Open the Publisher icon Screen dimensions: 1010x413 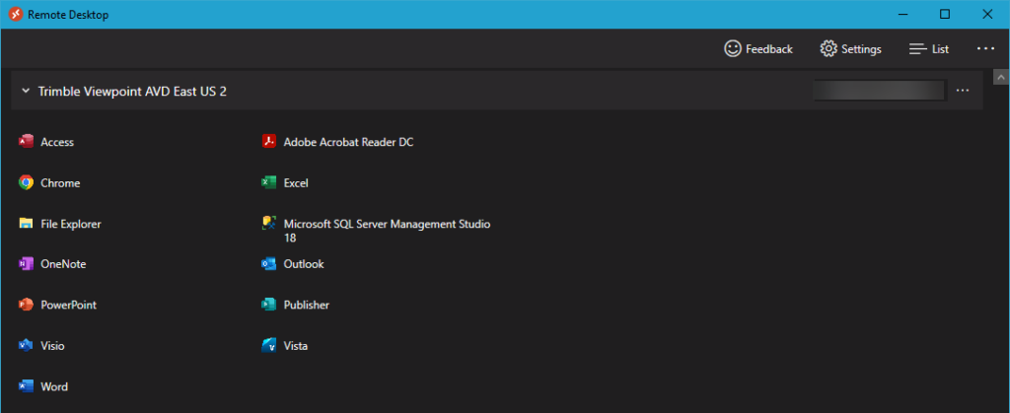pyautogui.click(x=268, y=305)
